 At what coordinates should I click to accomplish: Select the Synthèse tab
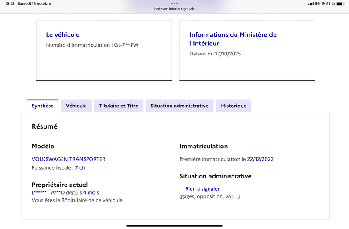click(x=43, y=106)
